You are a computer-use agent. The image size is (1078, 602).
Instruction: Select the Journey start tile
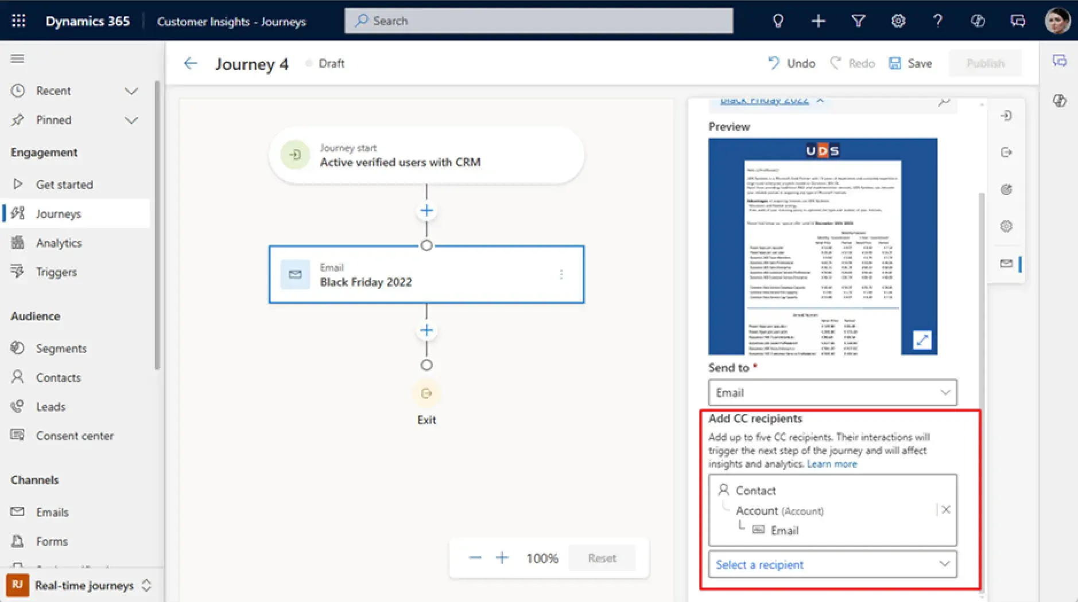426,155
